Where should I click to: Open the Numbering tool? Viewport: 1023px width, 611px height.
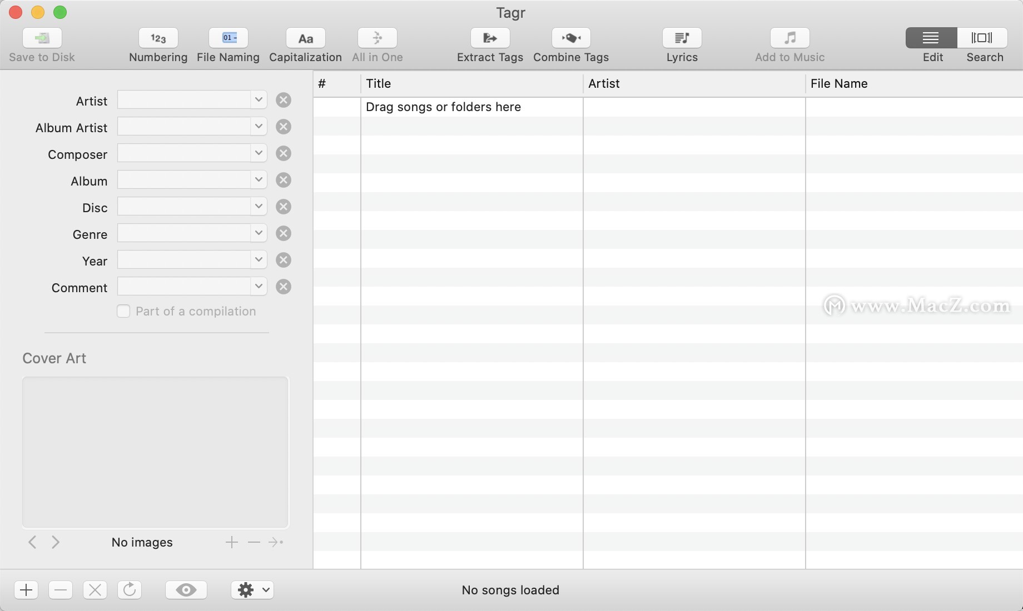[x=158, y=38]
